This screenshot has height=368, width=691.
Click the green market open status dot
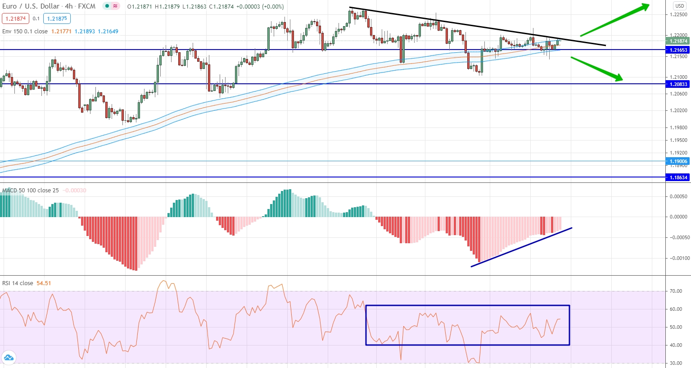tap(107, 6)
